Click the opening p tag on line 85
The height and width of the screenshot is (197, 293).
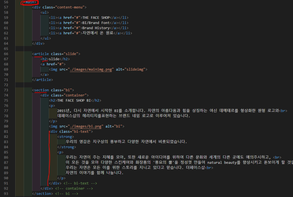click(60, 152)
